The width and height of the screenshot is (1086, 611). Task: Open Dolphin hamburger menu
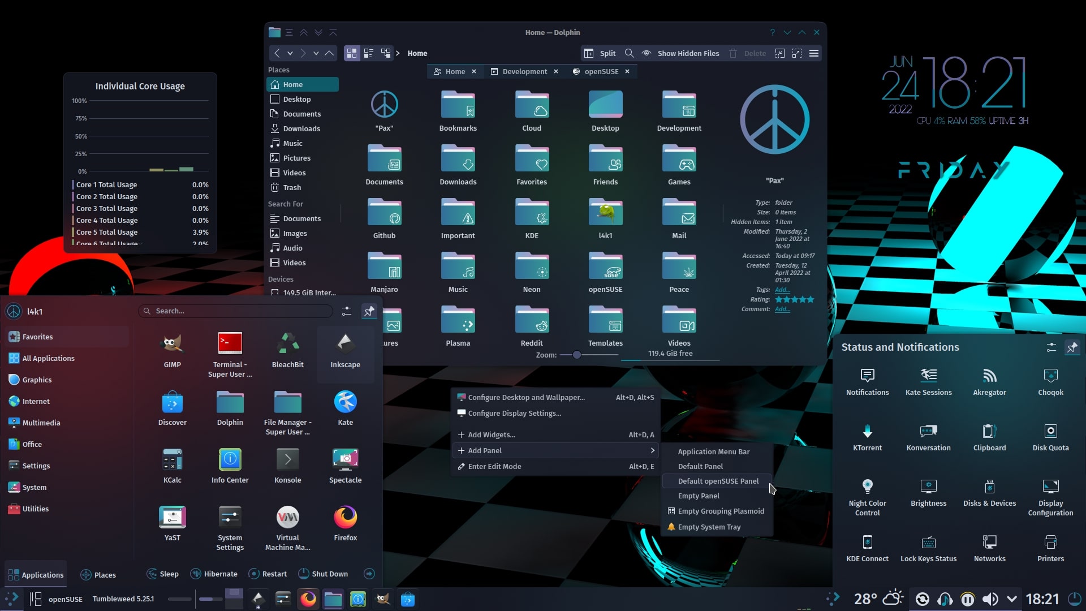click(813, 53)
